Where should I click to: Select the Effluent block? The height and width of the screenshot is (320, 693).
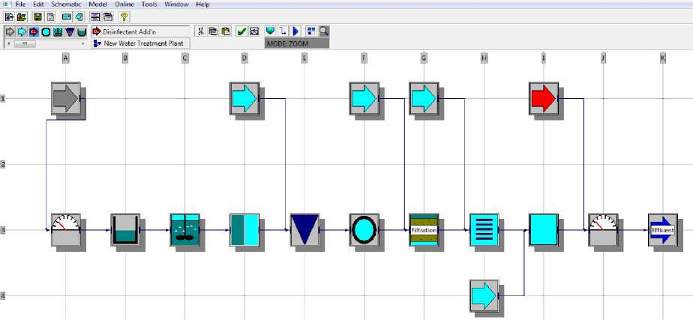click(663, 230)
